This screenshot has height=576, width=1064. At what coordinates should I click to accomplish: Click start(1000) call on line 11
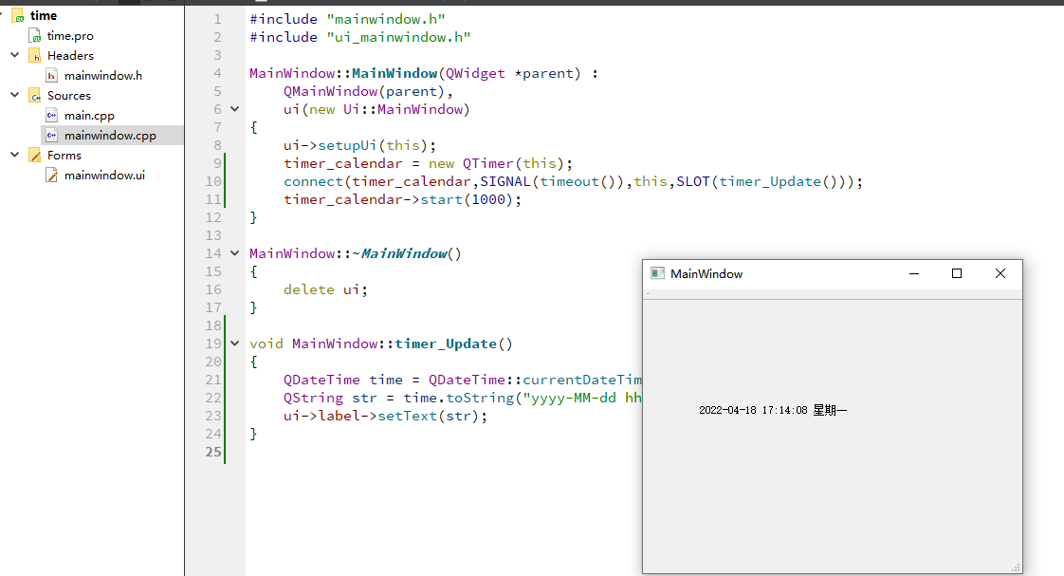[467, 199]
